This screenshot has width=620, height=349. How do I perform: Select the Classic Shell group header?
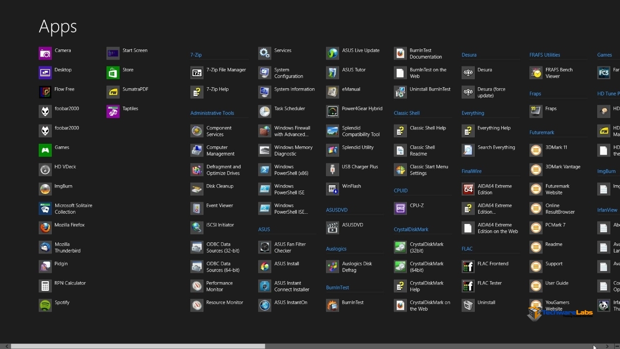(x=406, y=113)
